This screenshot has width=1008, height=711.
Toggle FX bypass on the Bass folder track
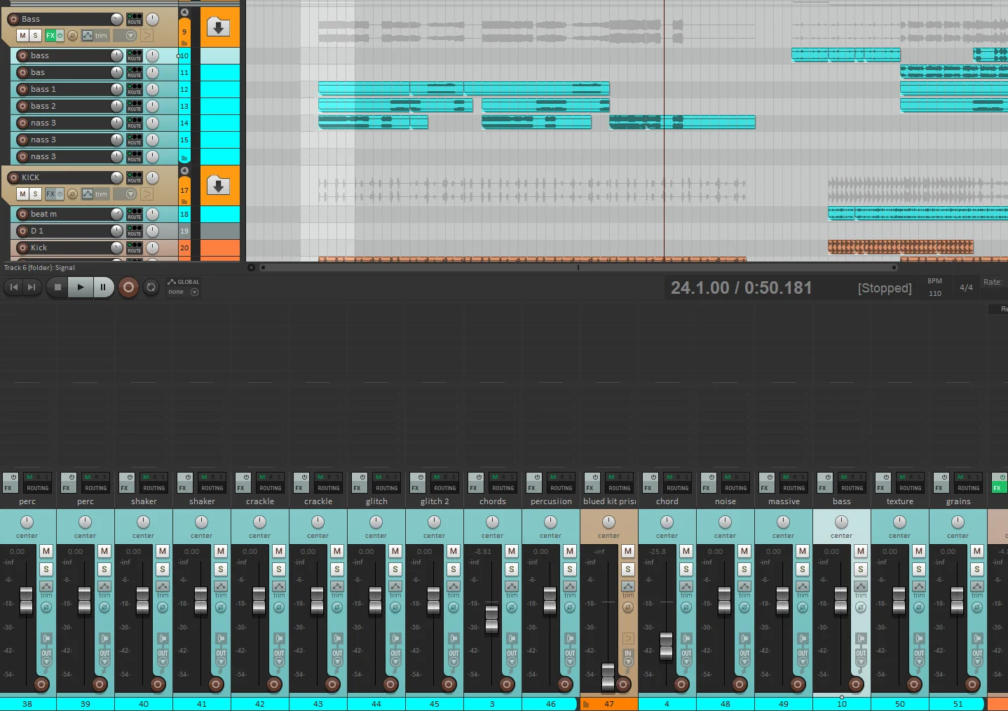[60, 35]
